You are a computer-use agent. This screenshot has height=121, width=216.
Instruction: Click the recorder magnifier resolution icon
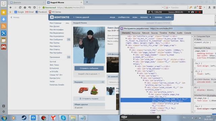point(152,12)
